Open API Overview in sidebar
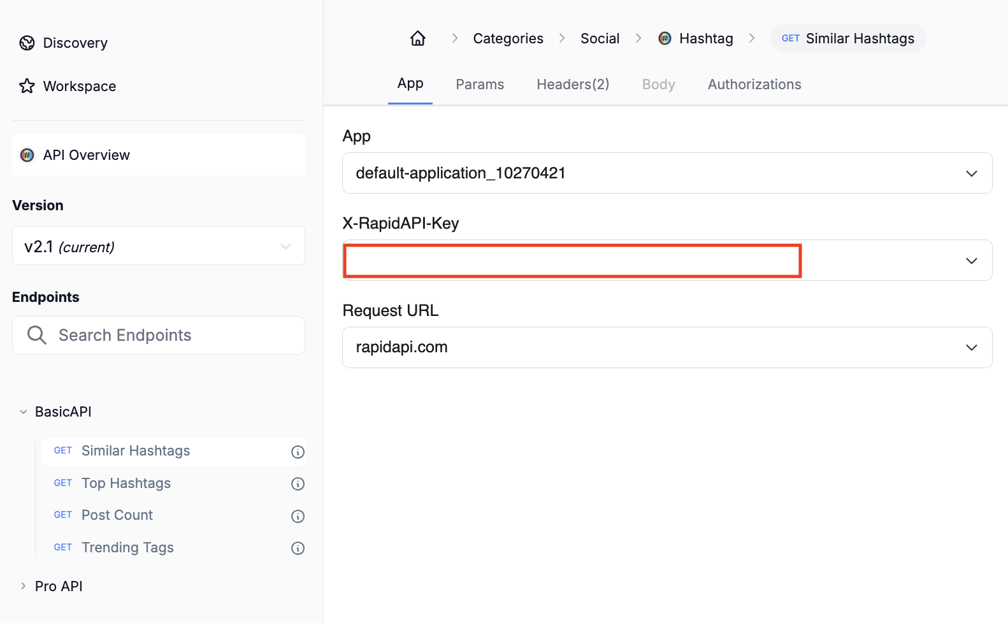 pyautogui.click(x=87, y=155)
